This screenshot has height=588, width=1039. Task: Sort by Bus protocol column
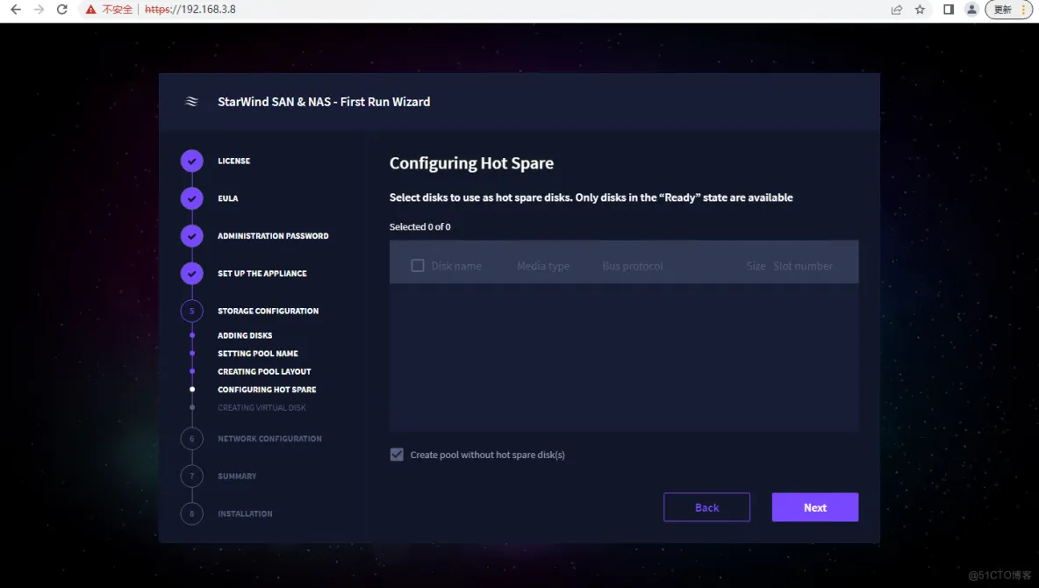[x=633, y=266]
